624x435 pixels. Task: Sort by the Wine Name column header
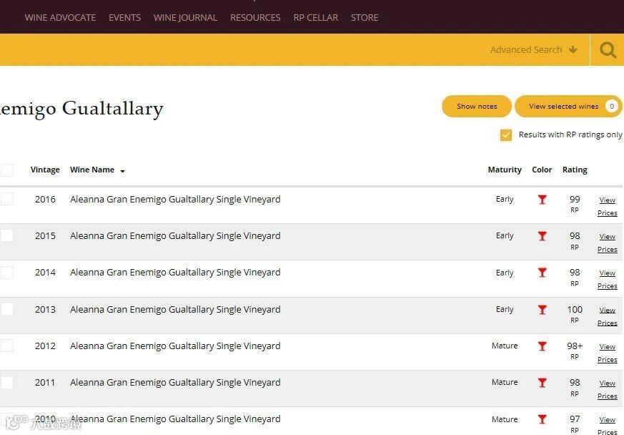92,170
